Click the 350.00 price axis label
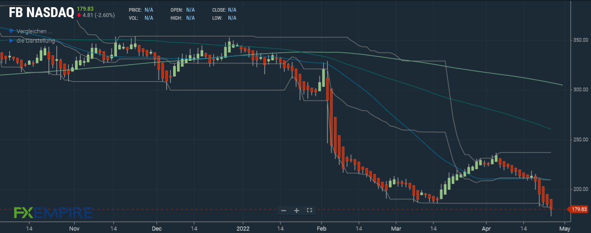 pos(580,40)
